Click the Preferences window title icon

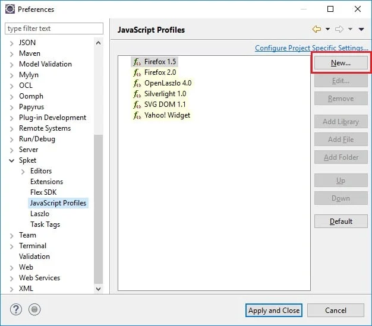coord(10,10)
